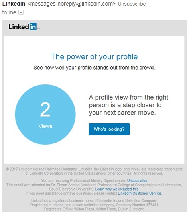Click the large number 2 in the circle
191x215 pixels.
tap(45, 109)
